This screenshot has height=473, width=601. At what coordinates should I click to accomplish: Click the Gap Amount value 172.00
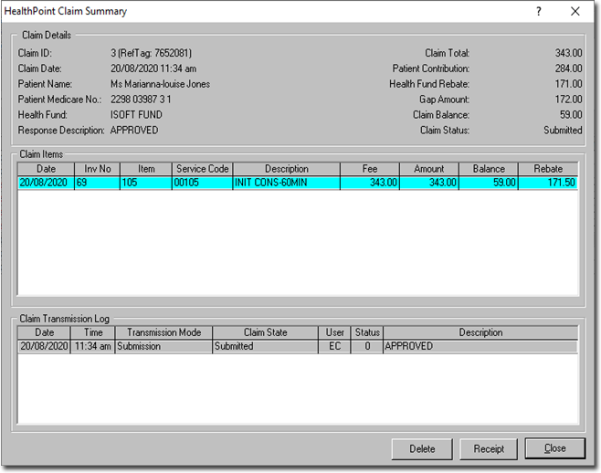[568, 100]
